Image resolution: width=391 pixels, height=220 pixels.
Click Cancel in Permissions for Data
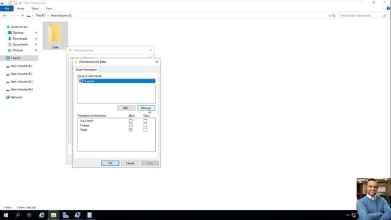point(130,163)
